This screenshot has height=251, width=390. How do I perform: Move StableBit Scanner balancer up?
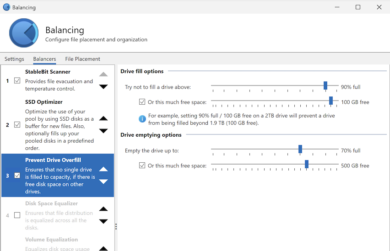point(103,74)
